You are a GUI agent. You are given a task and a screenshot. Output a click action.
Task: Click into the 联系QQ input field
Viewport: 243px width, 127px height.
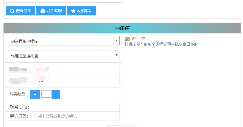[77, 107]
